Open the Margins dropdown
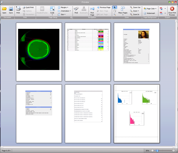178x153 pixels. point(63,8)
